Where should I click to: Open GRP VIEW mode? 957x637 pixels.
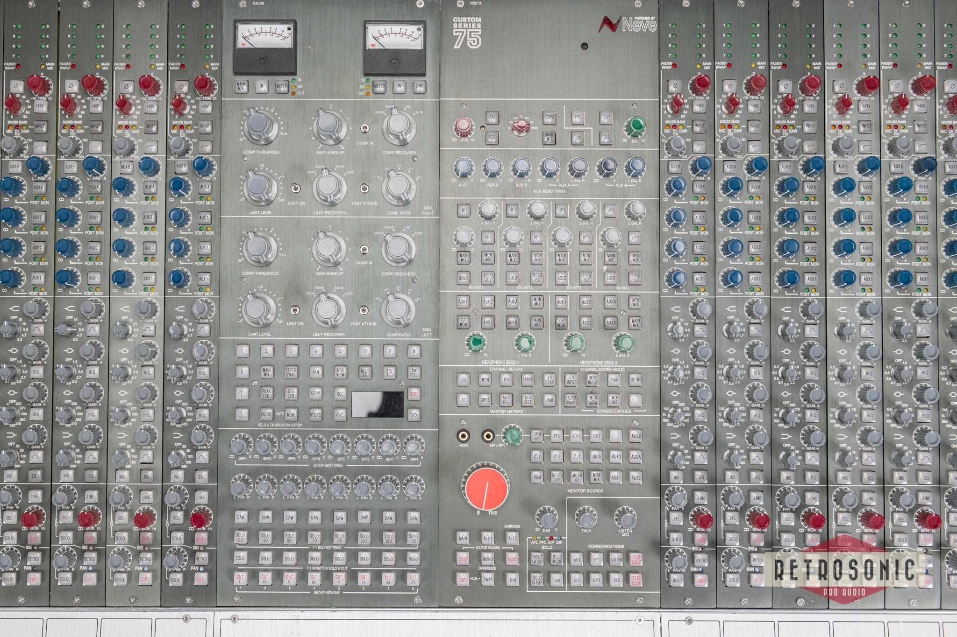[340, 372]
